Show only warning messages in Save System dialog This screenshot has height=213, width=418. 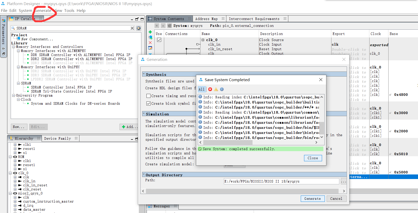click(x=216, y=89)
